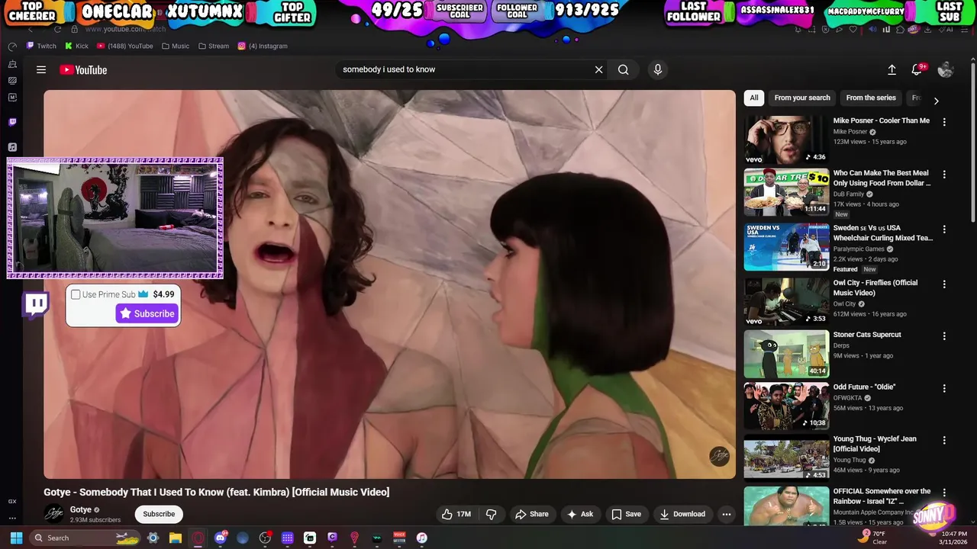The height and width of the screenshot is (549, 977).
Task: Open the YouTube hamburger guide menu
Action: [x=41, y=69]
